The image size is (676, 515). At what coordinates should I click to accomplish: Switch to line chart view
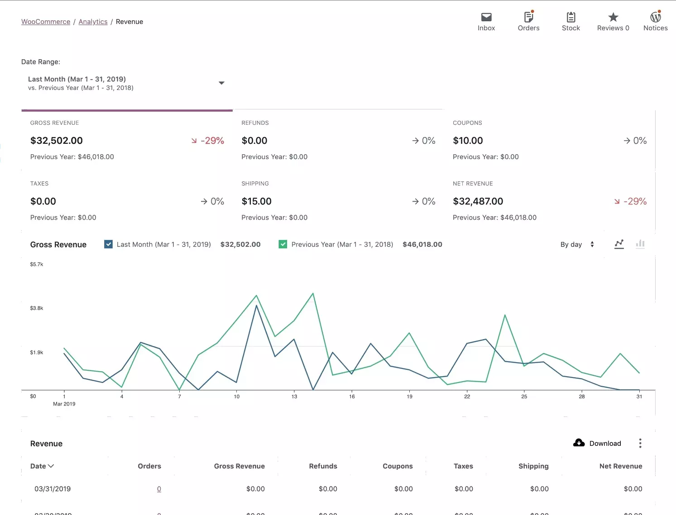(x=619, y=244)
